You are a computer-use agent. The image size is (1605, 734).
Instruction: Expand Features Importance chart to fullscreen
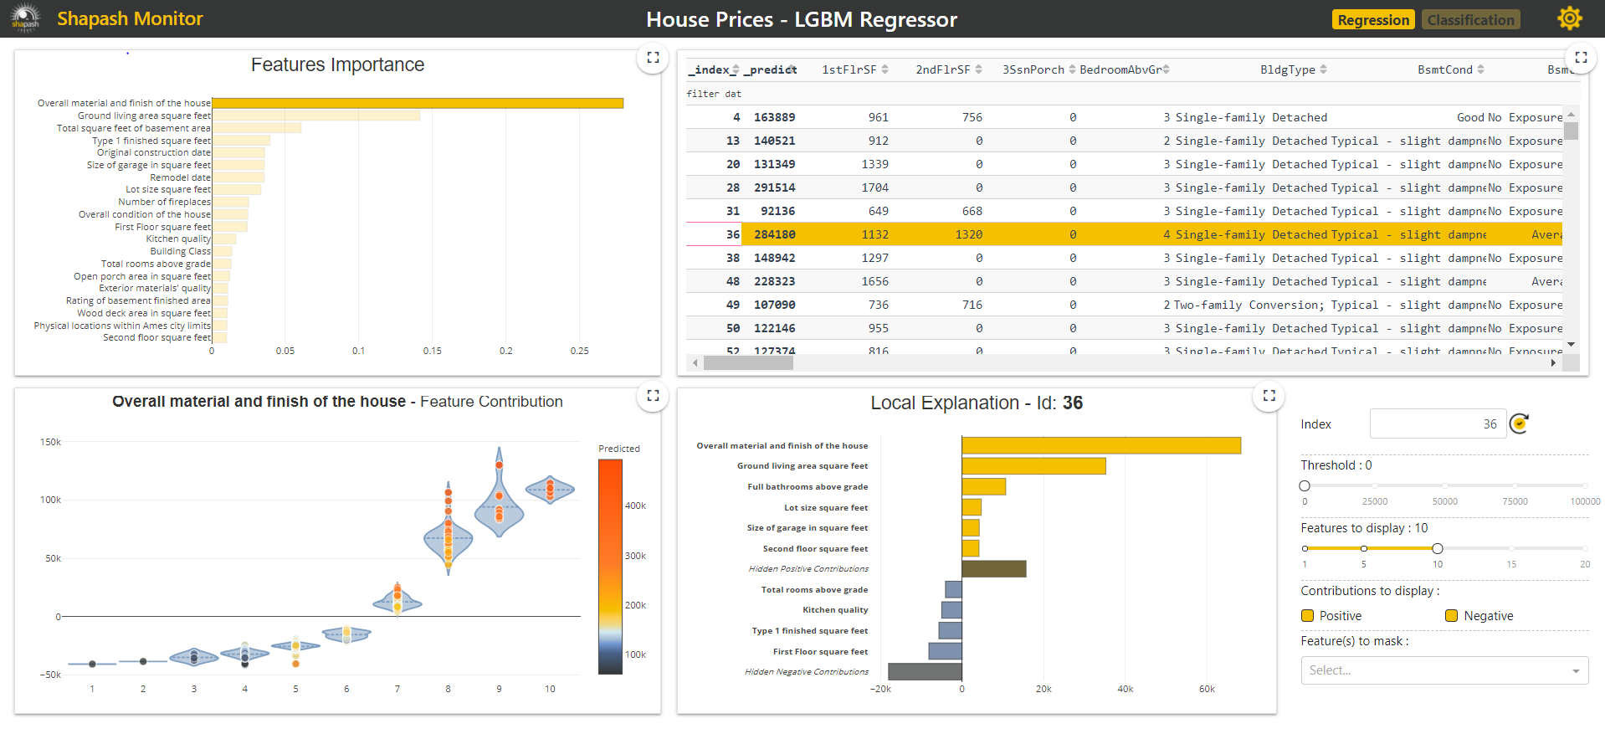653,58
